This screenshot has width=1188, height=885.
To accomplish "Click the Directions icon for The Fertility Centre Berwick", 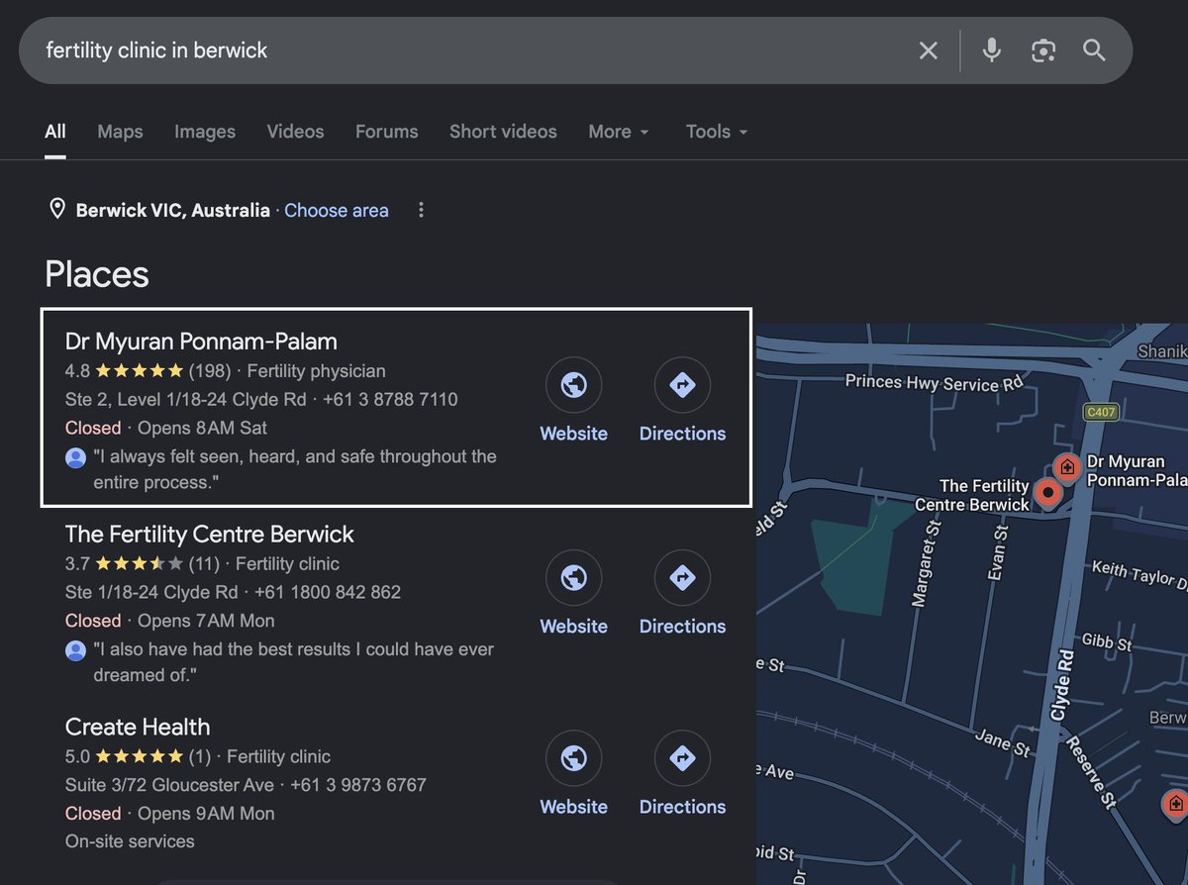I will point(682,577).
